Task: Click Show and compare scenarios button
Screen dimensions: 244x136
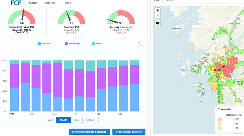Action: 89,132
